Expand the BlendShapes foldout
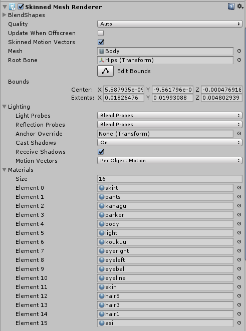 point(4,15)
